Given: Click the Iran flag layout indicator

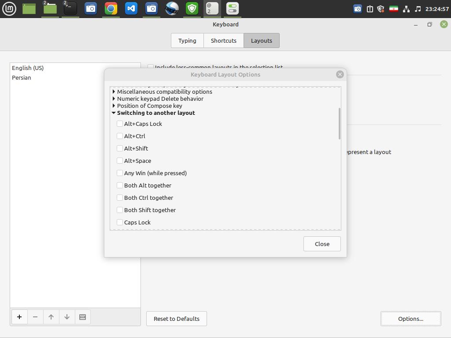Looking at the screenshot, I should pyautogui.click(x=394, y=9).
